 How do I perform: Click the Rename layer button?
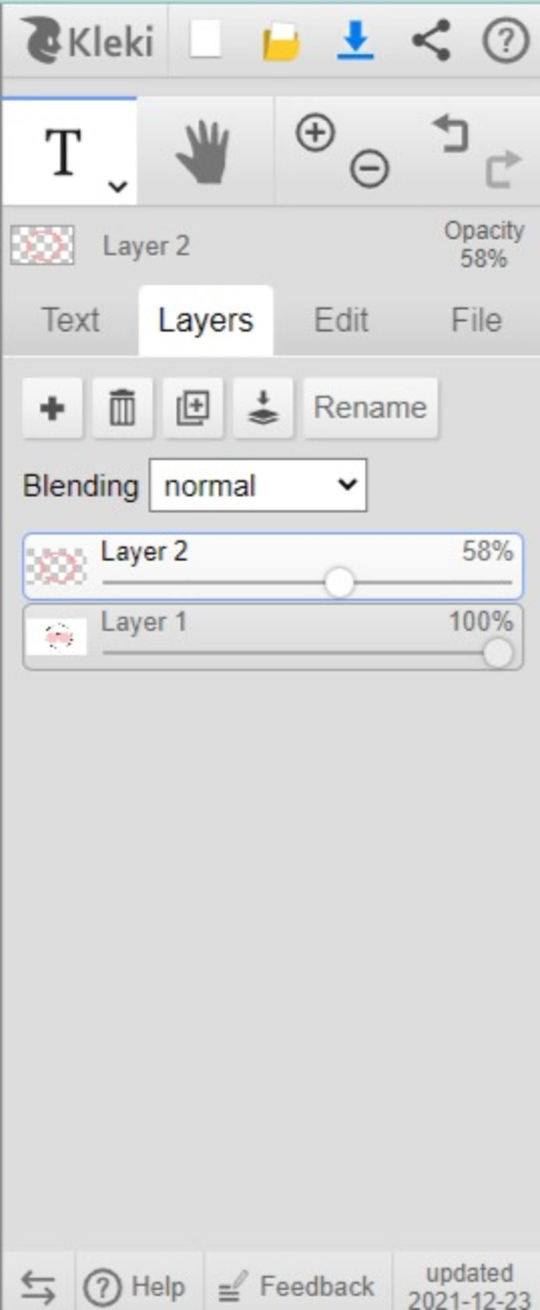point(370,408)
